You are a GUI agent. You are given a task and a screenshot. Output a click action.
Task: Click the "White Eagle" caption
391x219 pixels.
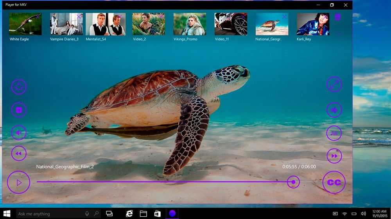tap(19, 39)
